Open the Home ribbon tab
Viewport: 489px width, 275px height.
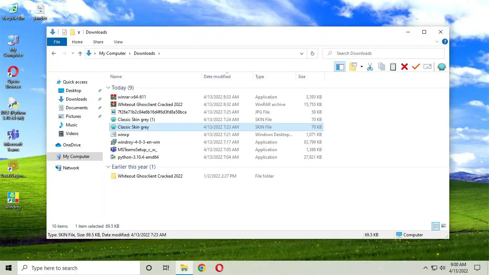pos(77,42)
